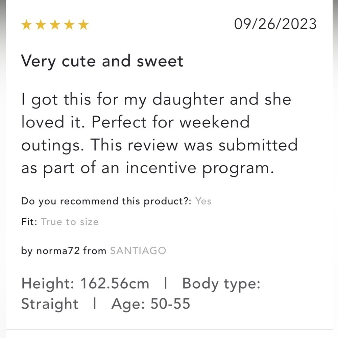Click the first gold rating star

pyautogui.click(x=26, y=25)
